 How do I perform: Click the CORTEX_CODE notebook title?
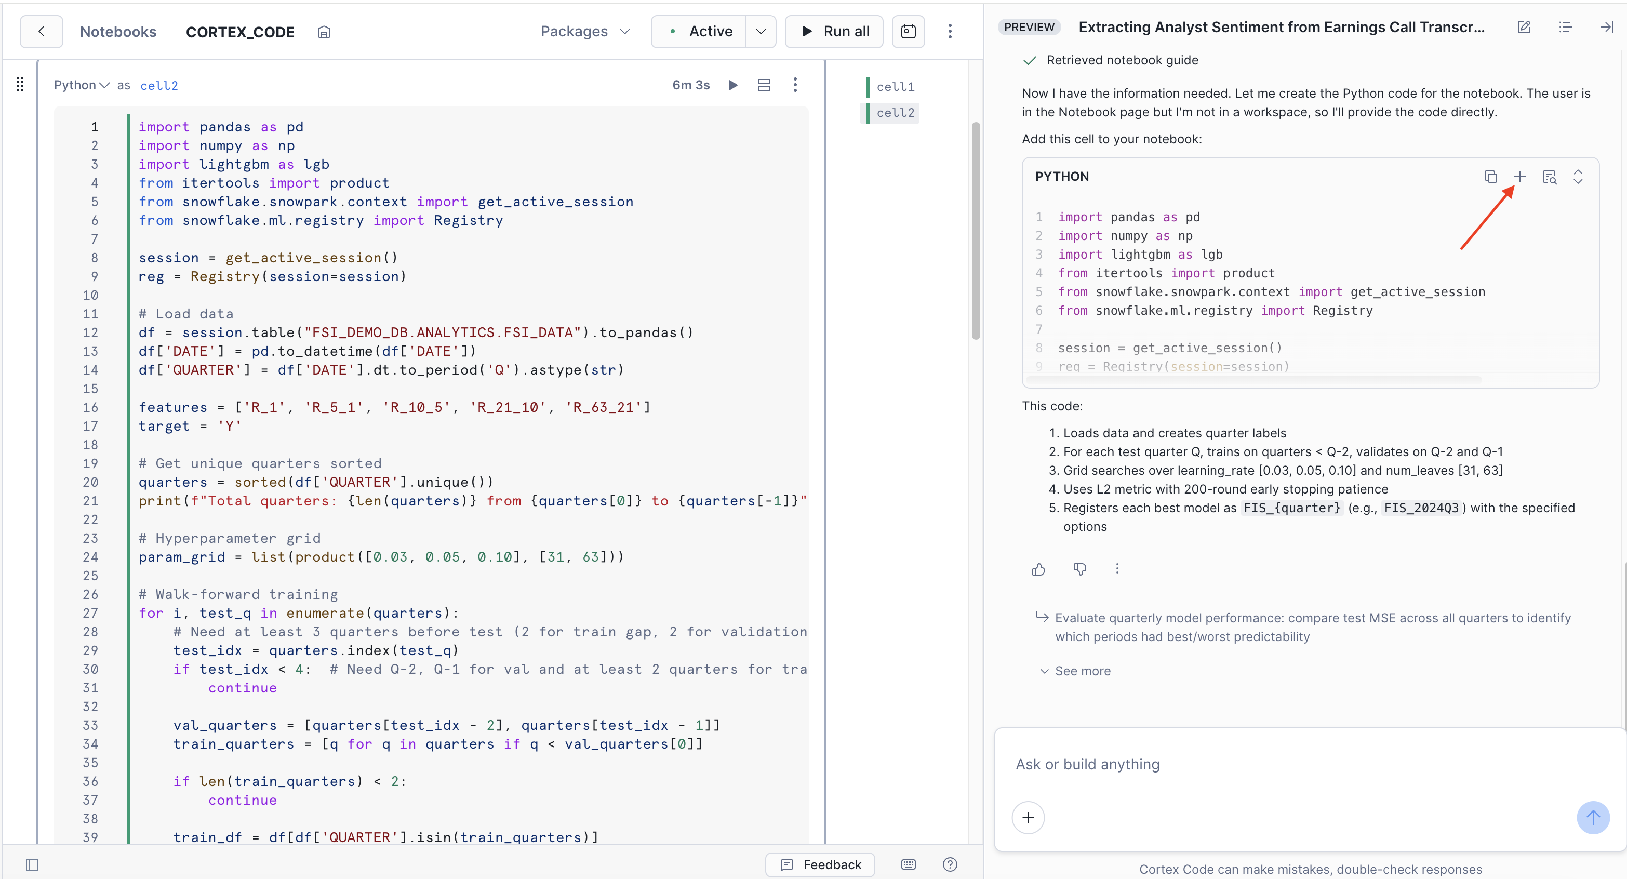pyautogui.click(x=240, y=32)
